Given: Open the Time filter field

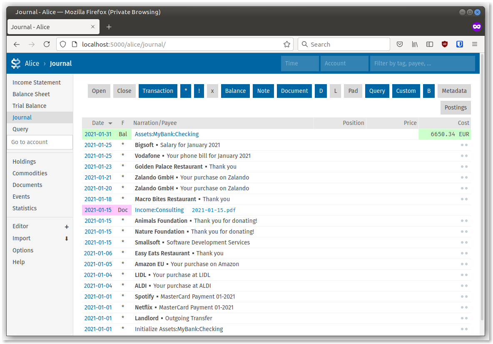Looking at the screenshot, I should click(x=300, y=63).
